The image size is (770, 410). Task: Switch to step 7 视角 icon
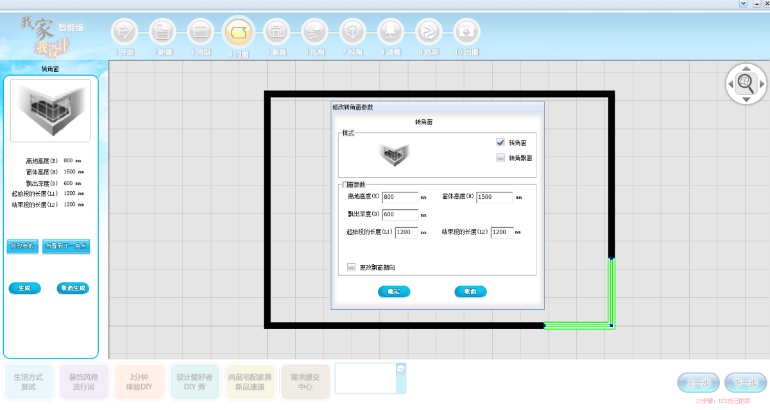[352, 31]
